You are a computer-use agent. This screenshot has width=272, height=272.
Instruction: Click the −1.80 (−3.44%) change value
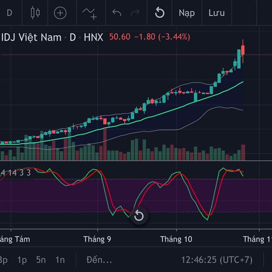[162, 37]
